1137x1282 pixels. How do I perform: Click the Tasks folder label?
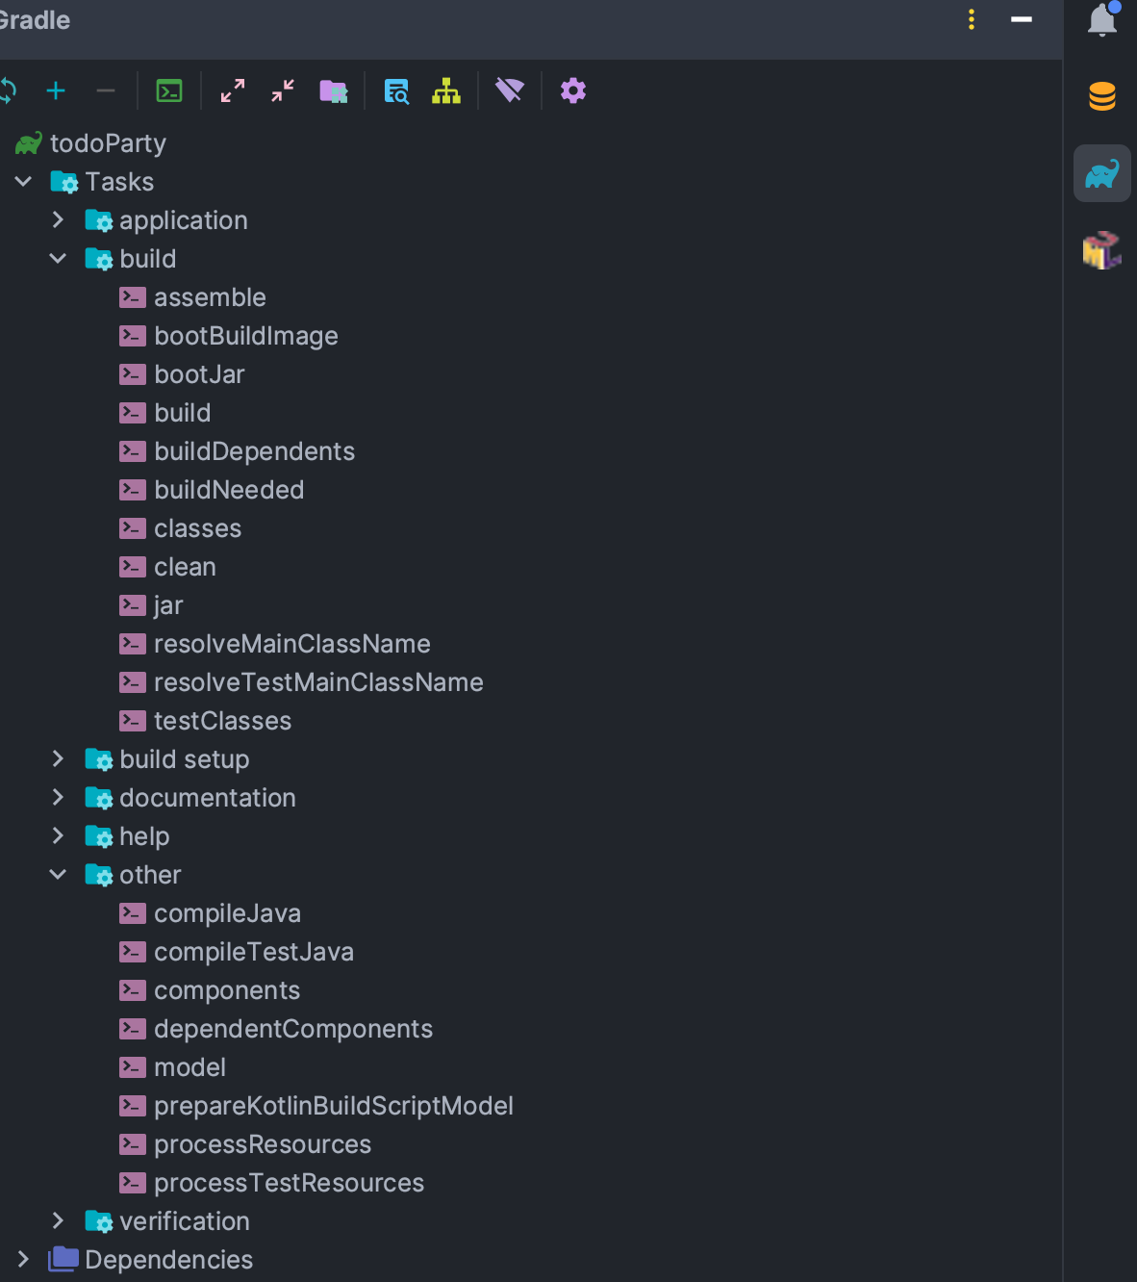click(119, 182)
